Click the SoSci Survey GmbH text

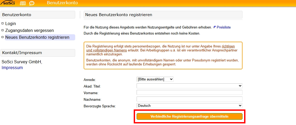[22, 62]
